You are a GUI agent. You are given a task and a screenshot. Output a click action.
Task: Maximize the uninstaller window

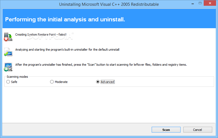point(200,3)
